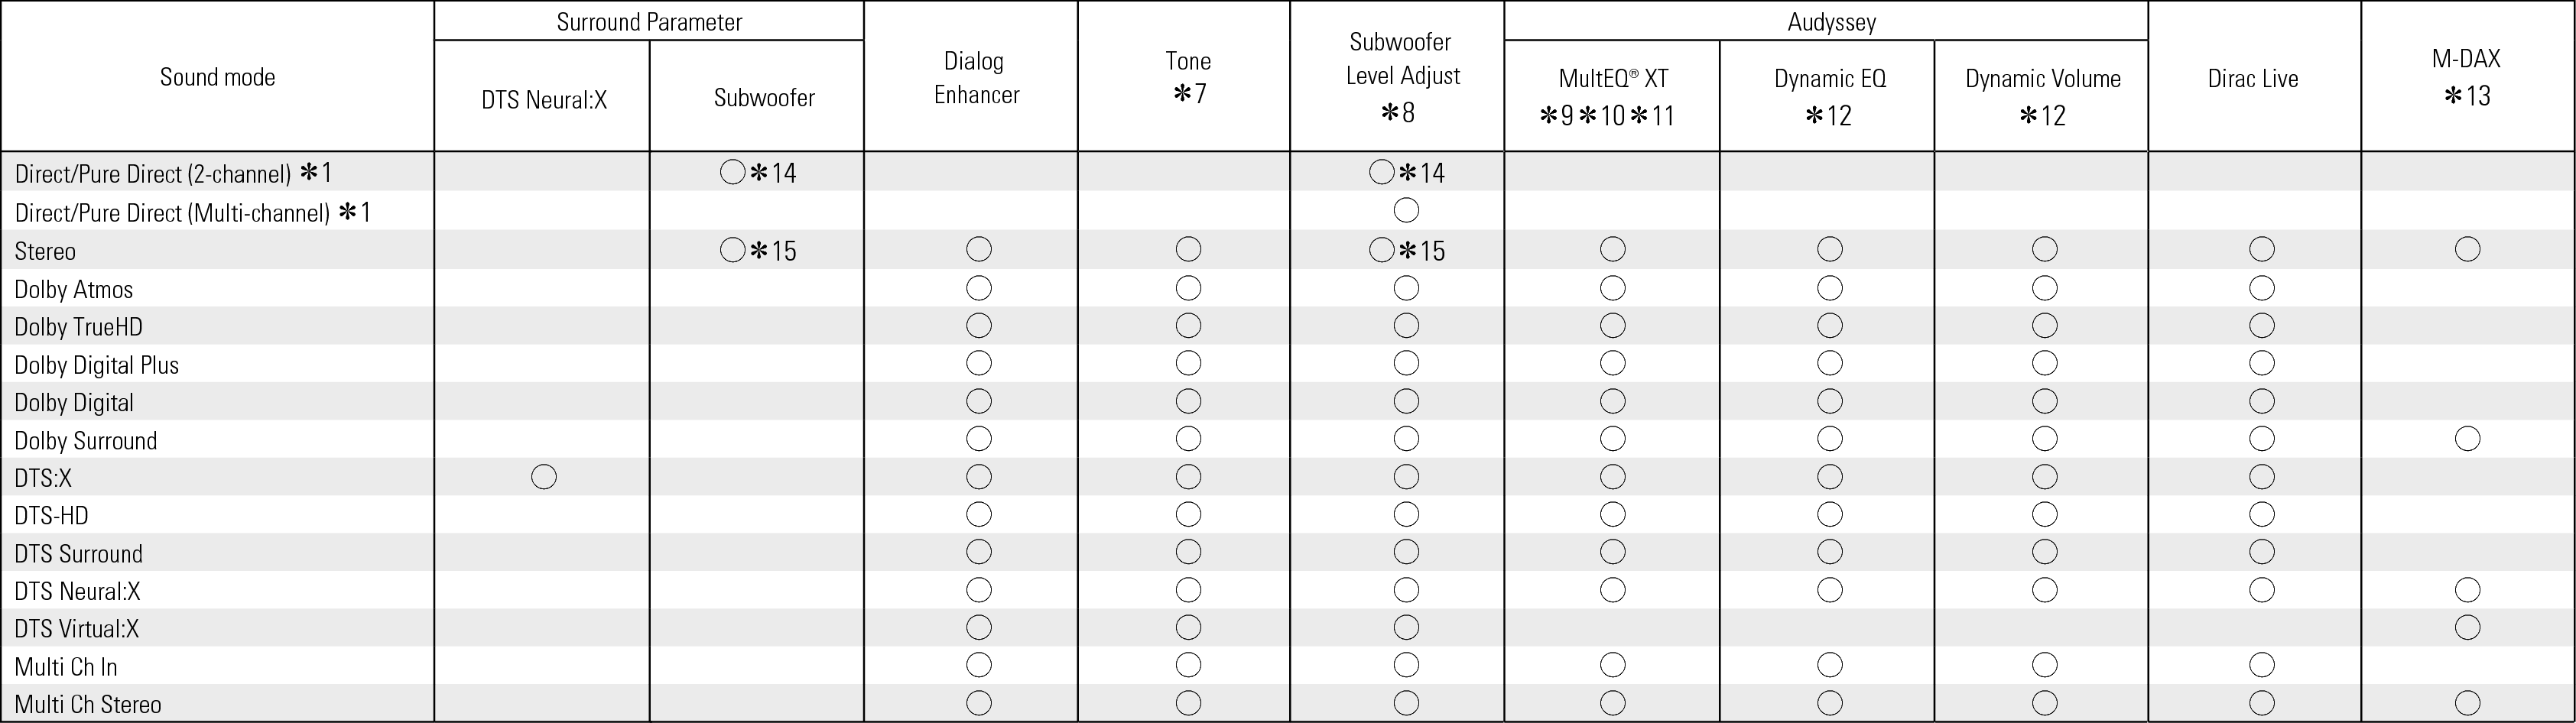Click the Dolby Surround M-DAX circle
This screenshot has width=2576, height=723.
[2467, 438]
